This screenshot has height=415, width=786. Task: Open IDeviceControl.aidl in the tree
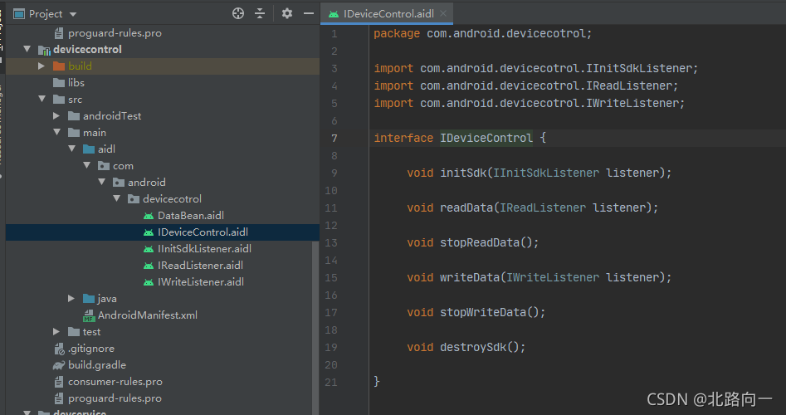click(x=203, y=232)
